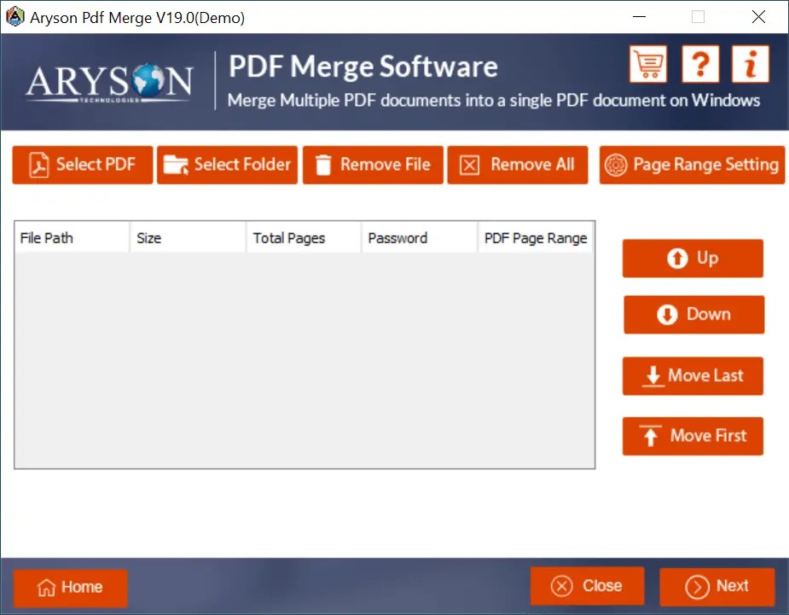The width and height of the screenshot is (789, 615).
Task: Click the Aryson app icon in title bar
Action: [15, 16]
